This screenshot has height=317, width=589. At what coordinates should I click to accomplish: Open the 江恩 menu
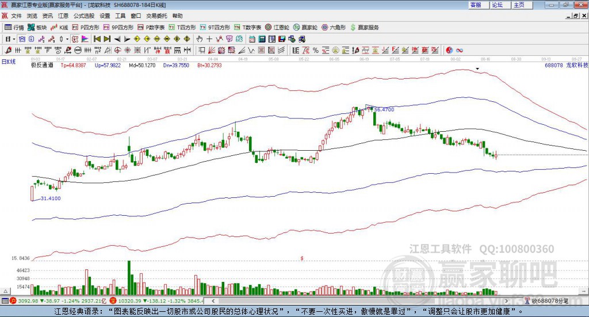pos(63,16)
